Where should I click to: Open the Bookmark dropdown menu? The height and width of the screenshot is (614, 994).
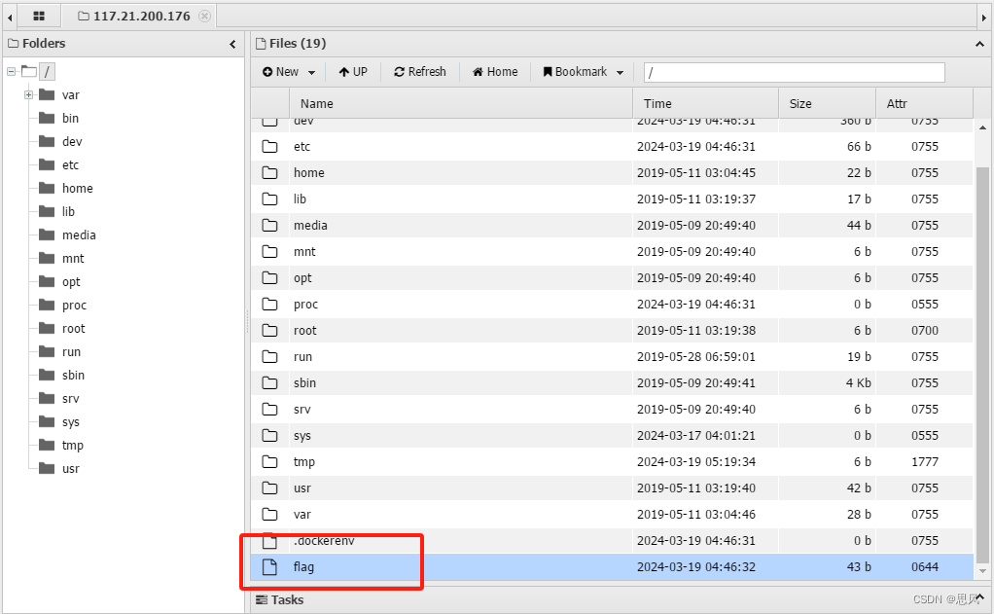(582, 71)
